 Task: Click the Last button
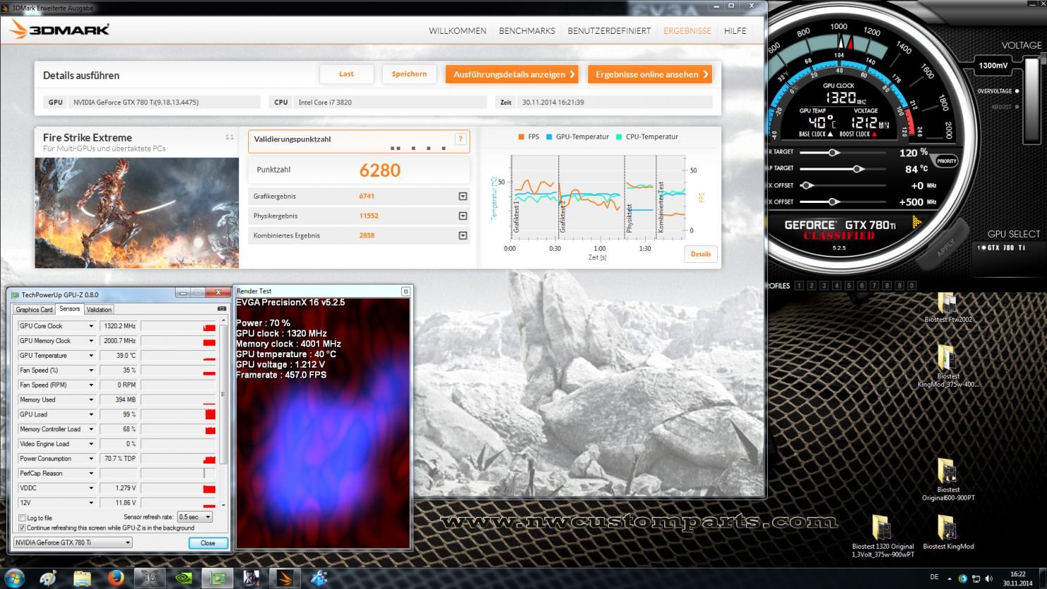pos(346,74)
